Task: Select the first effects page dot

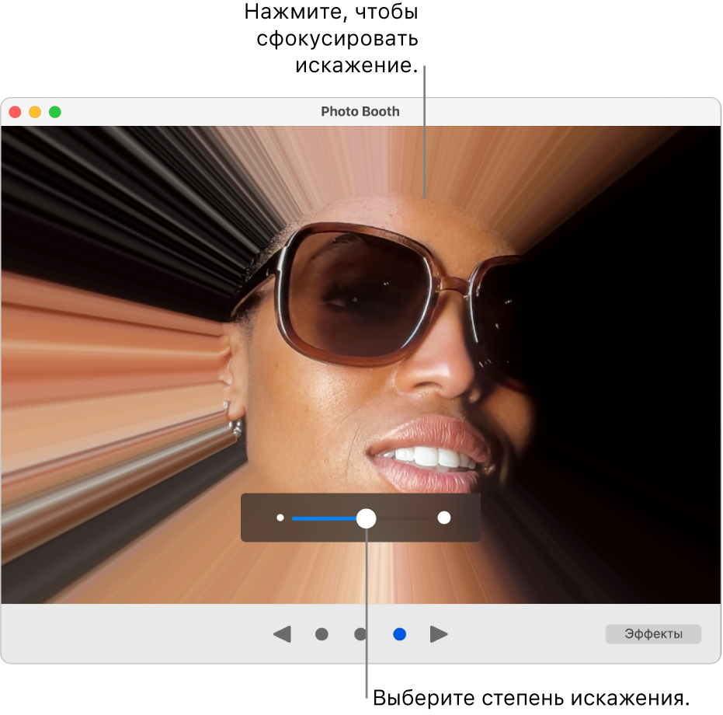Action: click(x=322, y=635)
